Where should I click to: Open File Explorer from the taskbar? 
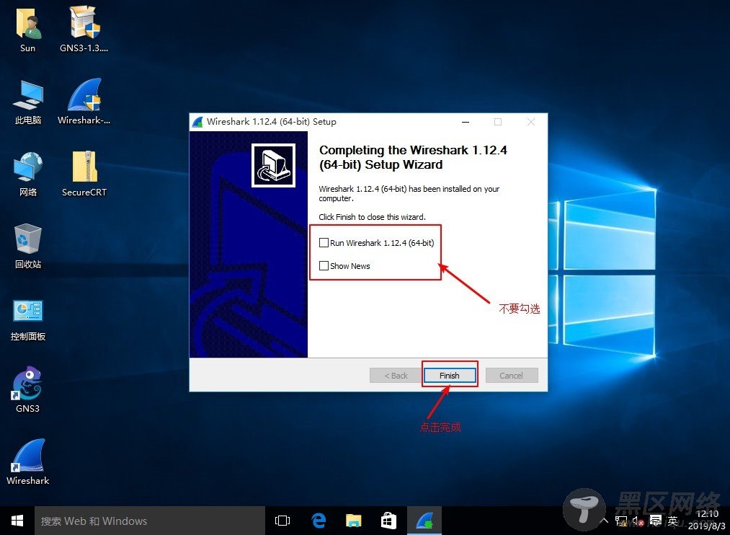tap(354, 521)
